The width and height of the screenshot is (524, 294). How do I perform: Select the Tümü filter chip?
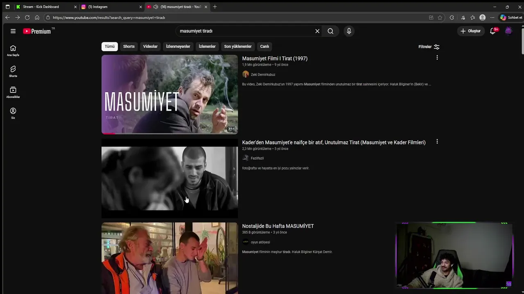[x=110, y=47]
